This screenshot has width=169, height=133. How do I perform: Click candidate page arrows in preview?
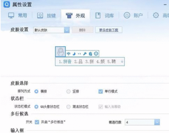pyautogui.click(x=122, y=62)
